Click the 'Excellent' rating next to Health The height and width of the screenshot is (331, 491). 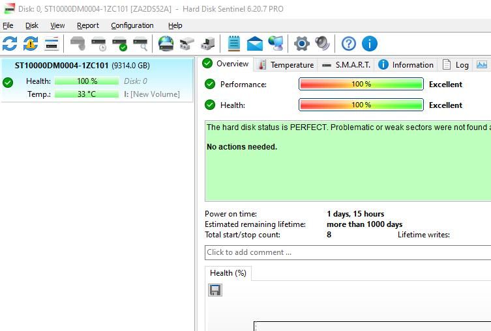(445, 105)
